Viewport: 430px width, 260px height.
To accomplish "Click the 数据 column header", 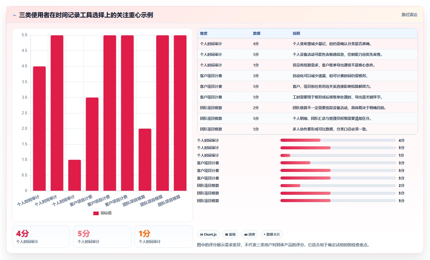I will pyautogui.click(x=257, y=34).
